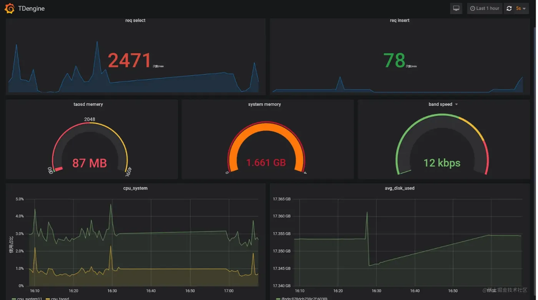Click the 17.365 GB y-axis label
The height and width of the screenshot is (300, 538).
click(282, 199)
